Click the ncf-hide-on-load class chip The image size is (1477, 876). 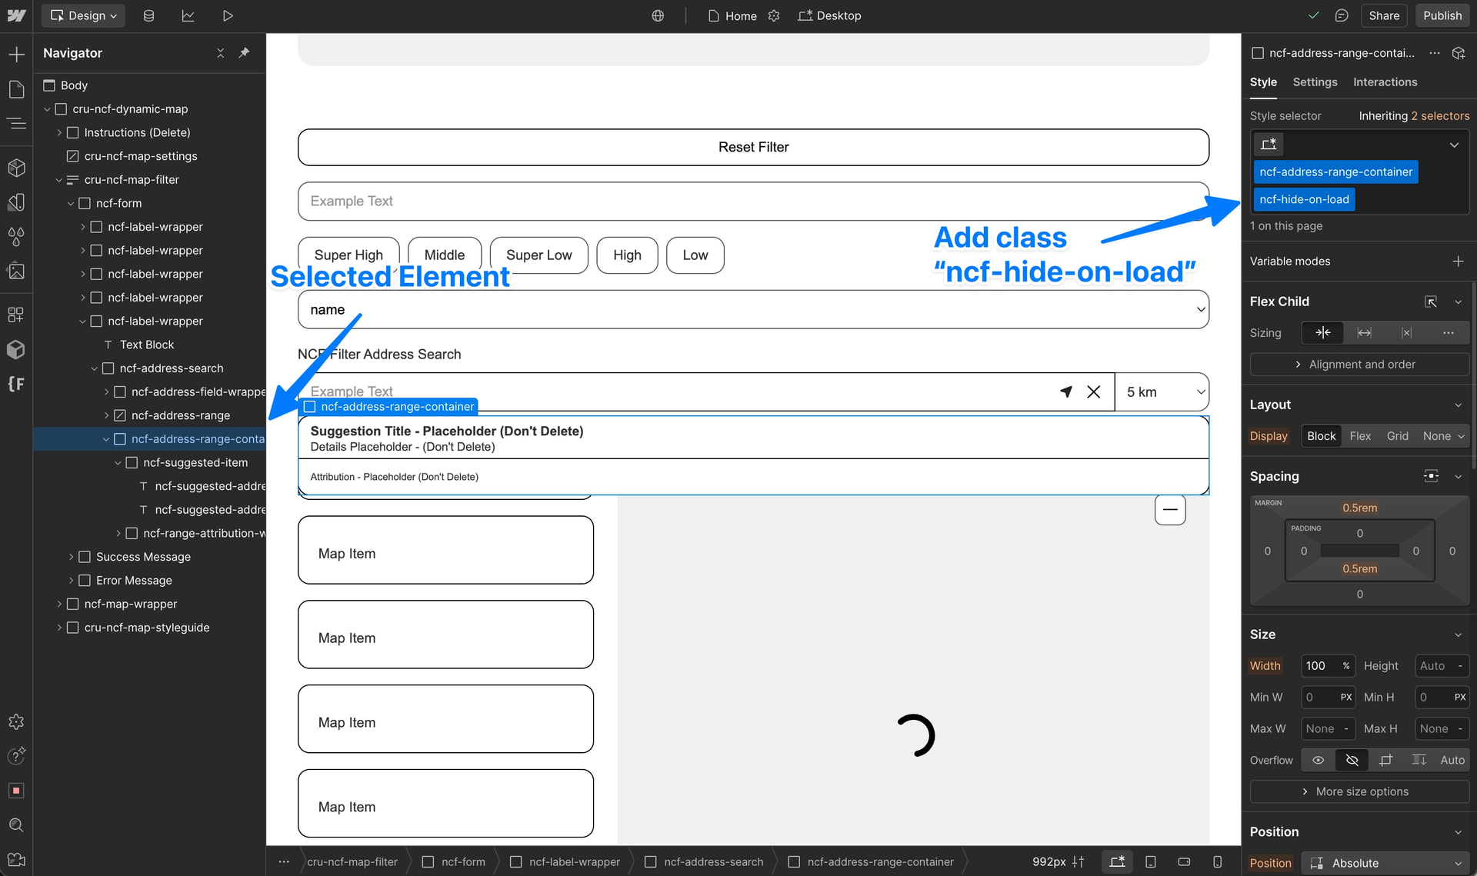pos(1304,199)
